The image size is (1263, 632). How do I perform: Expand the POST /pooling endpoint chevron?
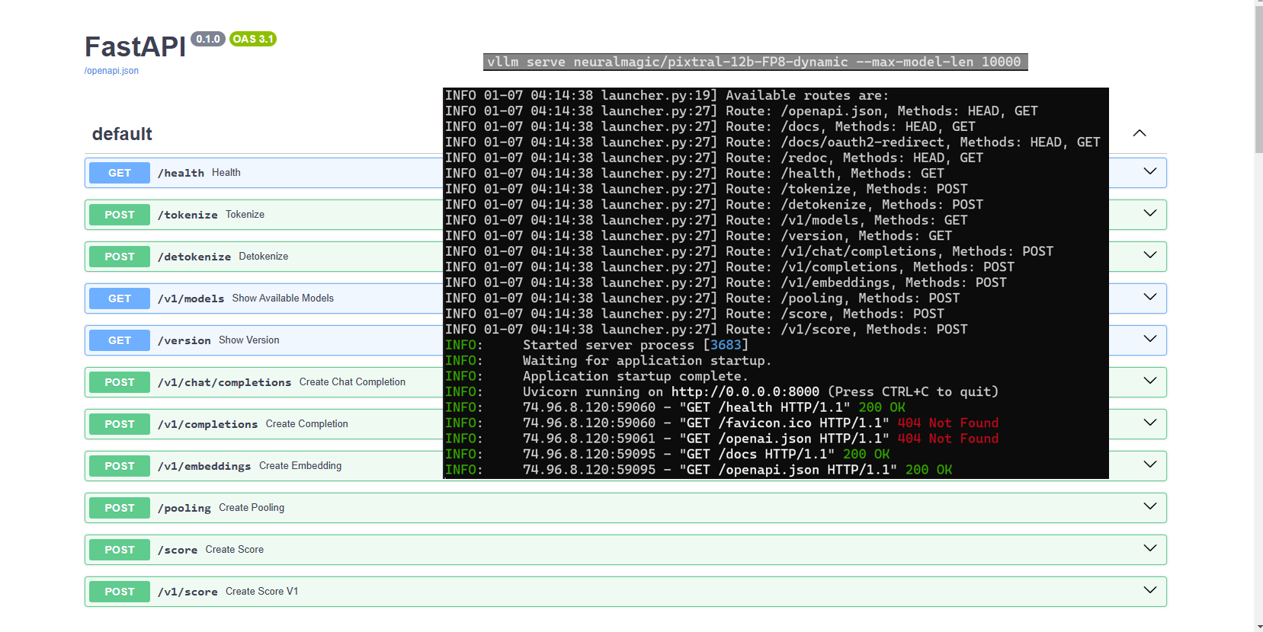click(1150, 506)
